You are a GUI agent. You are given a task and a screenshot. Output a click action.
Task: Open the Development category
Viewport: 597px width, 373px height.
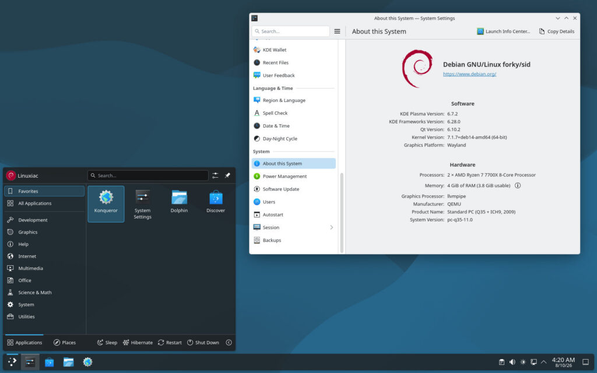tap(44, 220)
